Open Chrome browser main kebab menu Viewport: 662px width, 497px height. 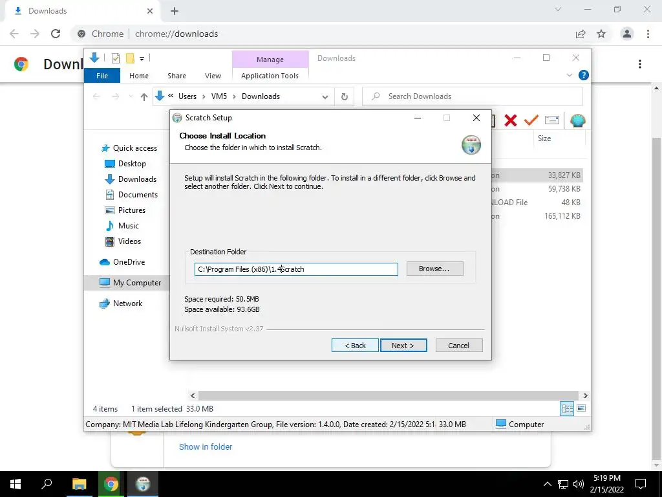[x=648, y=34]
